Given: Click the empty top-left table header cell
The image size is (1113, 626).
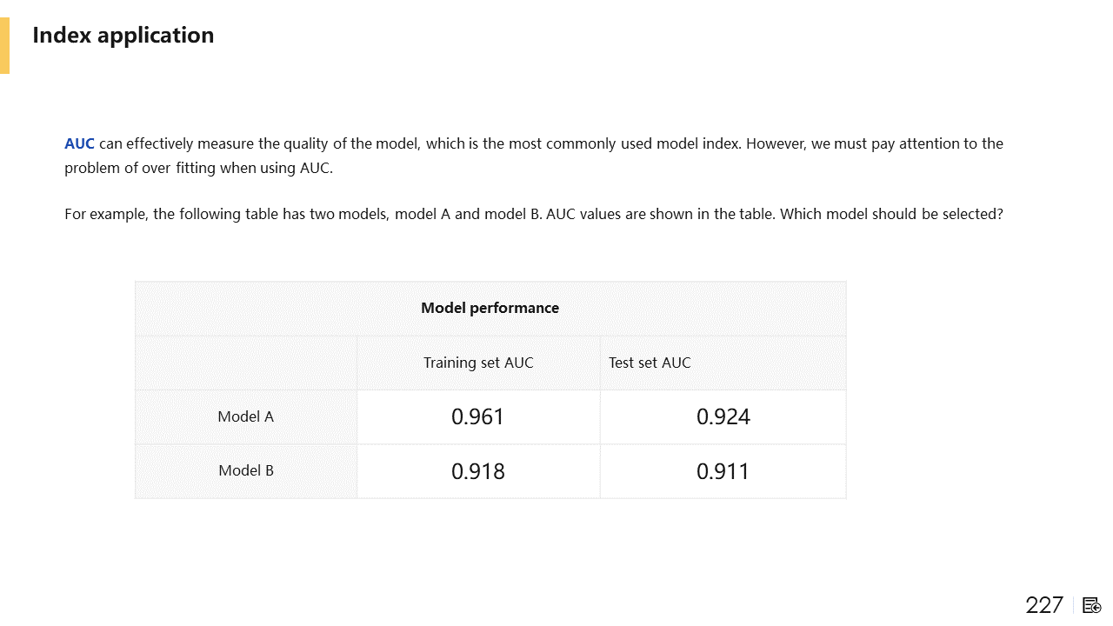Looking at the screenshot, I should point(245,363).
